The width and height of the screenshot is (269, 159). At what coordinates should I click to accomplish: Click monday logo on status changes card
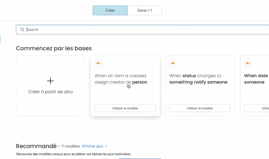coord(173,63)
